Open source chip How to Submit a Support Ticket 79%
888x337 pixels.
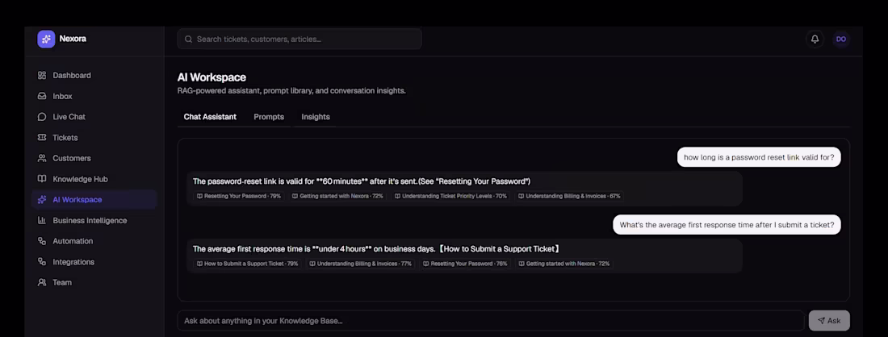tap(247, 264)
